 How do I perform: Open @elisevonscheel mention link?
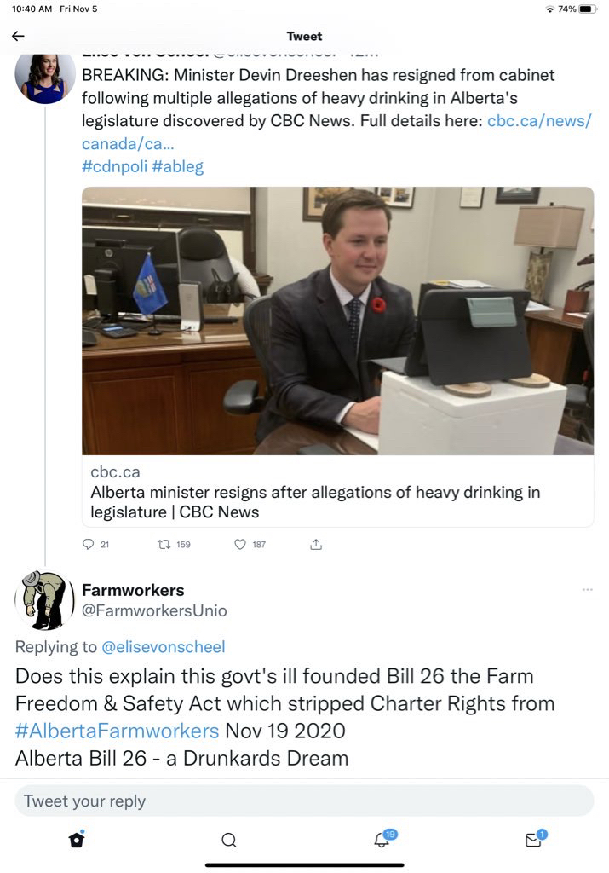click(164, 647)
